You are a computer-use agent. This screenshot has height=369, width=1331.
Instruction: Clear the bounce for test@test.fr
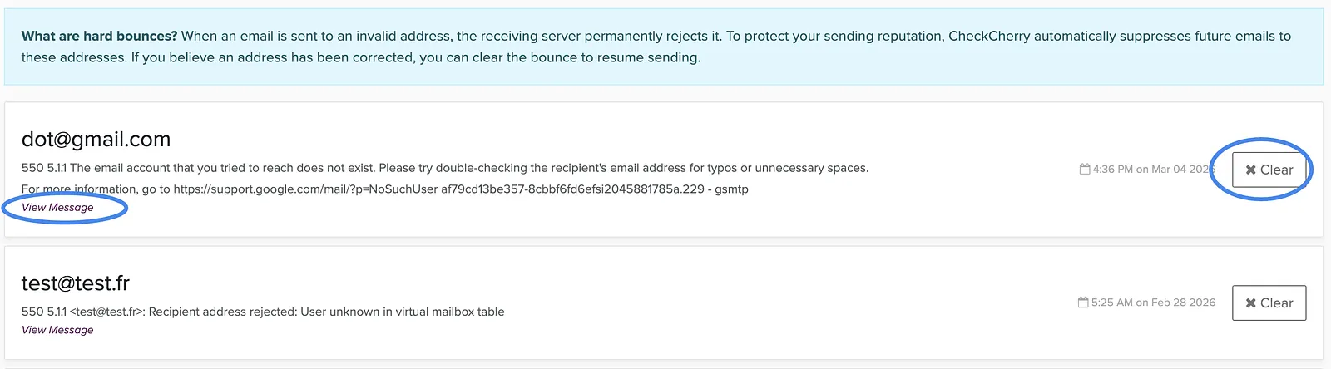[x=1269, y=303]
